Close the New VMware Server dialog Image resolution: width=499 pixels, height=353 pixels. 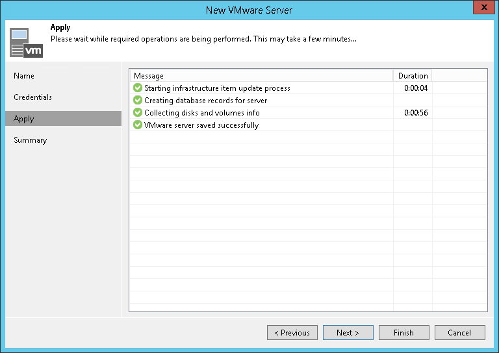pos(484,7)
